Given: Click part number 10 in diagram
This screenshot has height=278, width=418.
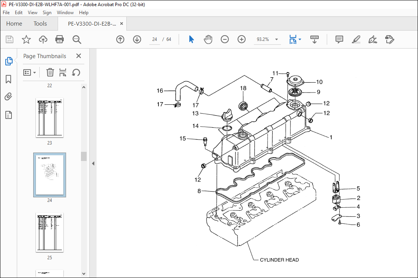Looking at the screenshot, I should (320, 82).
